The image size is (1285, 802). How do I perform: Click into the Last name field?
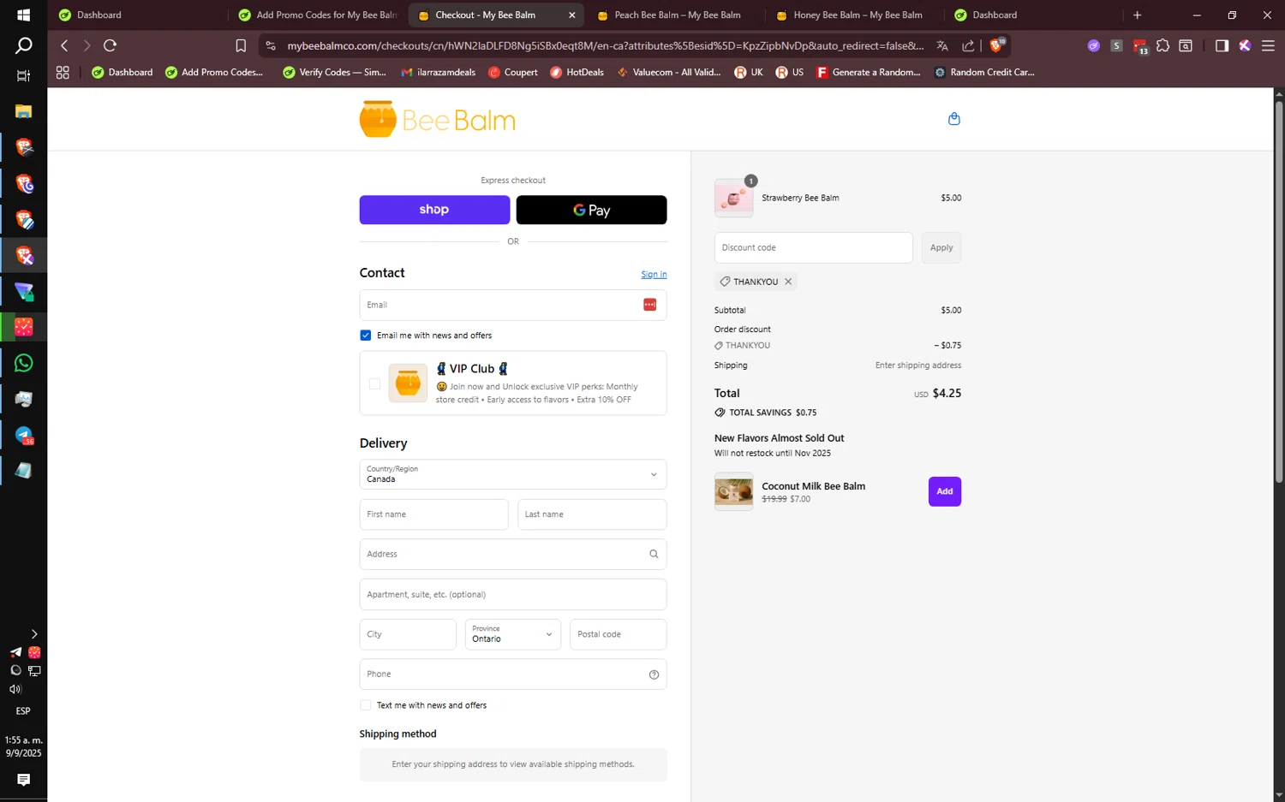[x=592, y=514]
